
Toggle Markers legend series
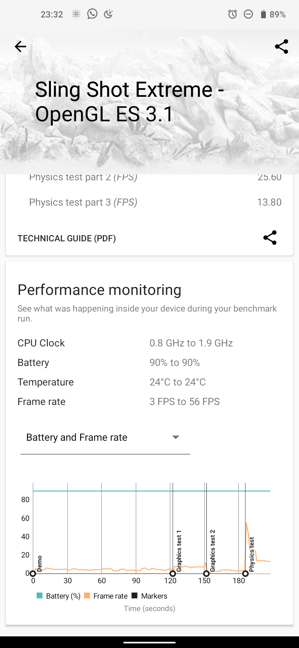click(x=149, y=596)
